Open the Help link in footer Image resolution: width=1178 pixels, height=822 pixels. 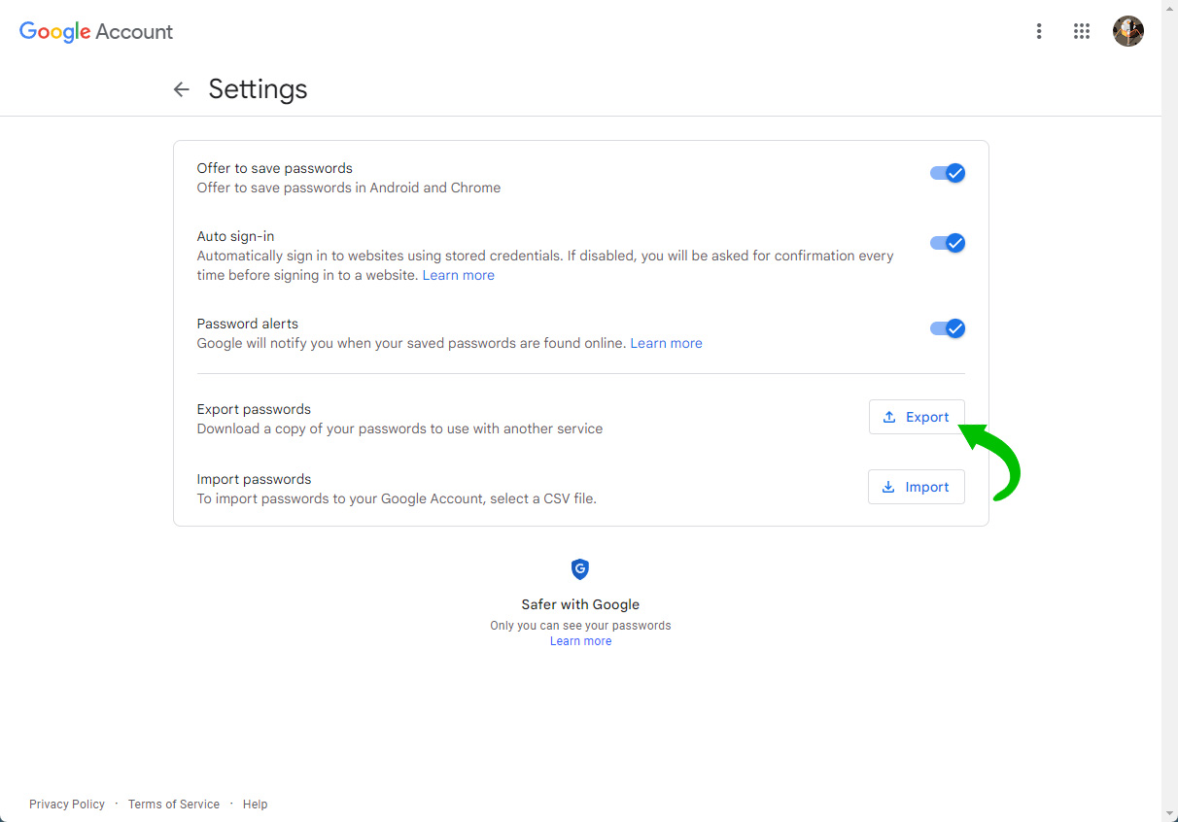coord(255,805)
